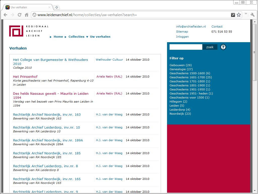Filter by Geschiedenis 1801-1900 (1)
Image resolution: width=258 pixels, height=194 pixels.
click(x=190, y=85)
